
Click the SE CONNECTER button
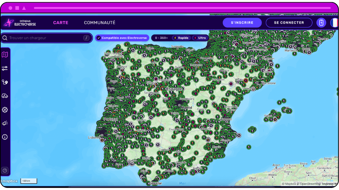289,22
